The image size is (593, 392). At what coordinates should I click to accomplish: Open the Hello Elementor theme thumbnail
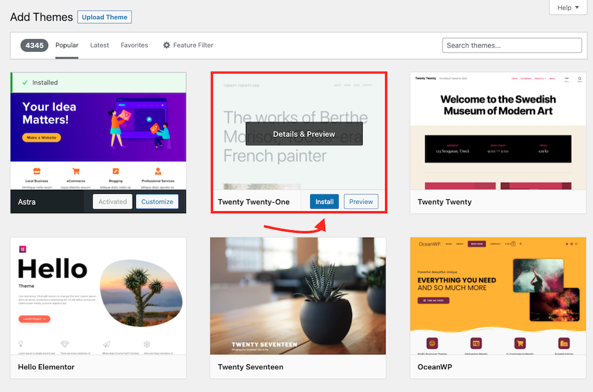tap(98, 296)
